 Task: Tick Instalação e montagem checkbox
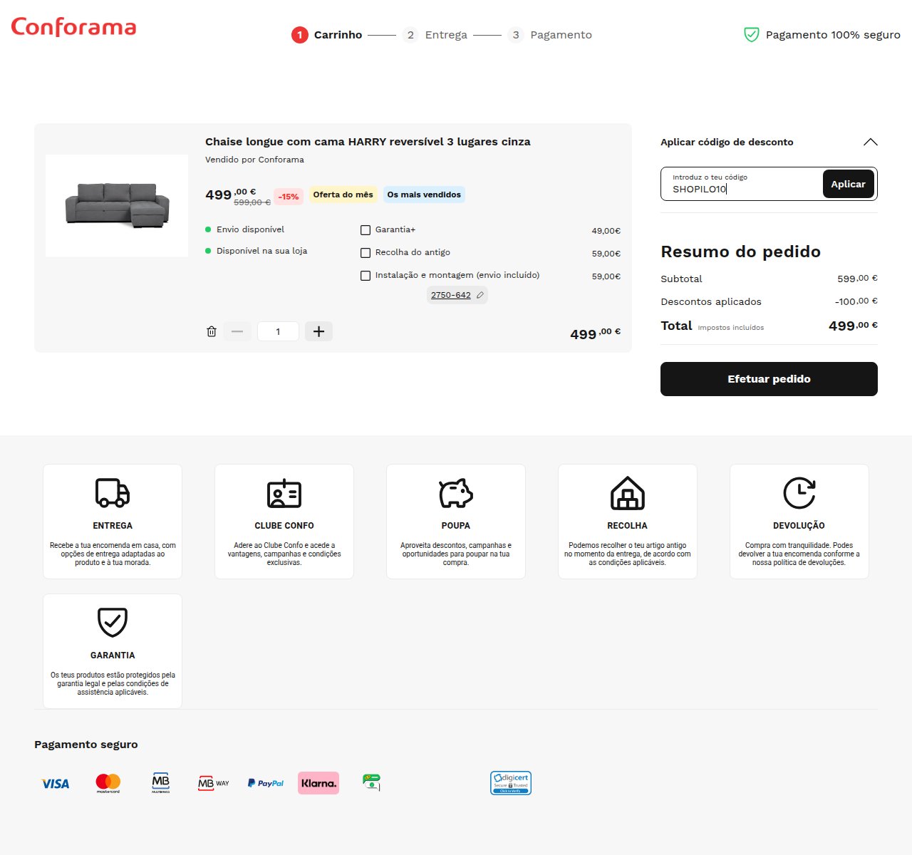pyautogui.click(x=366, y=276)
